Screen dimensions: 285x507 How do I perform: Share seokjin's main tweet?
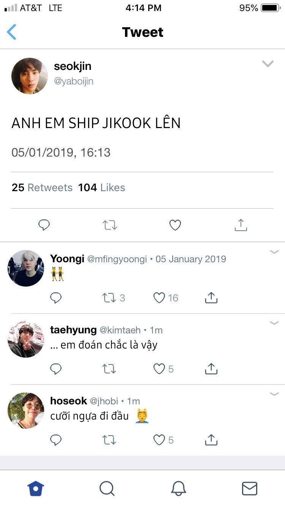click(241, 225)
